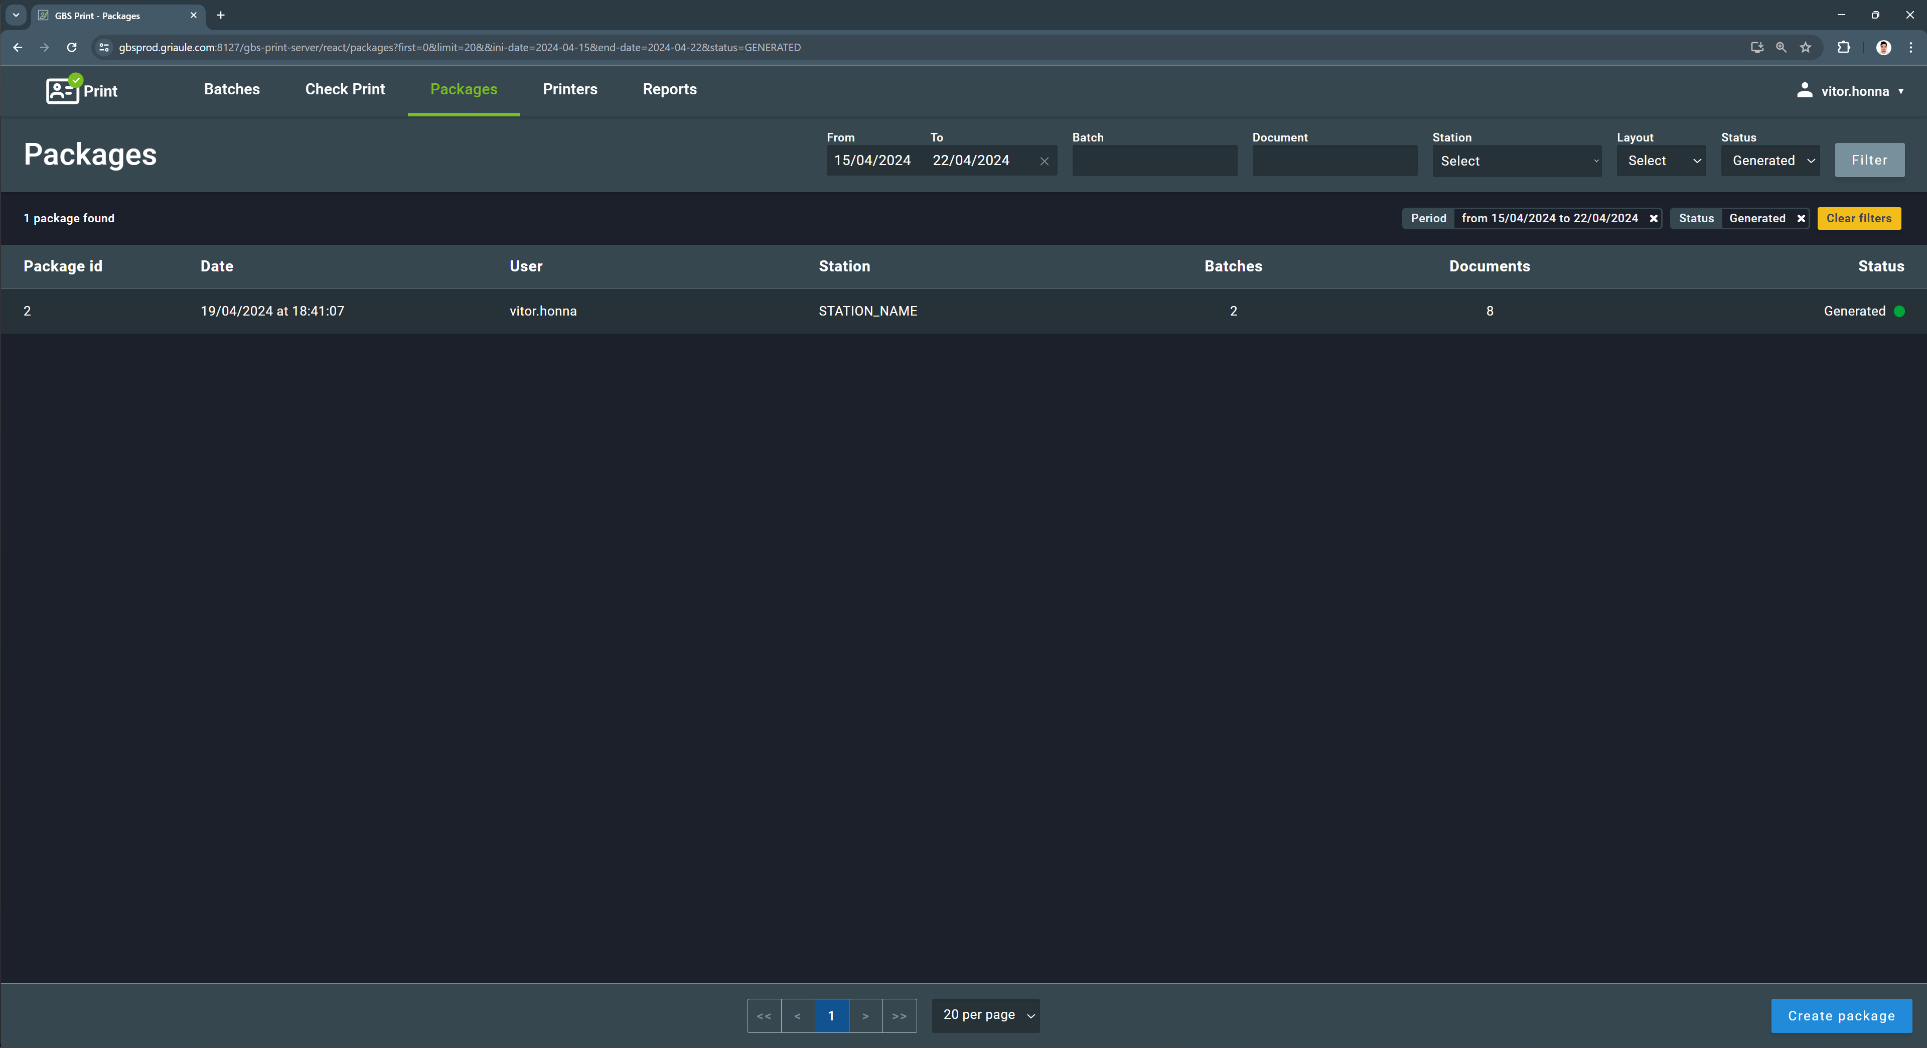
Task: Remove the Period filter chip
Action: [x=1653, y=218]
